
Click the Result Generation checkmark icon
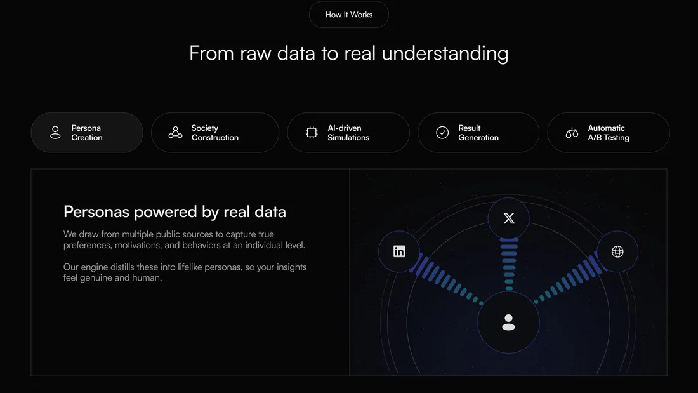coord(442,133)
